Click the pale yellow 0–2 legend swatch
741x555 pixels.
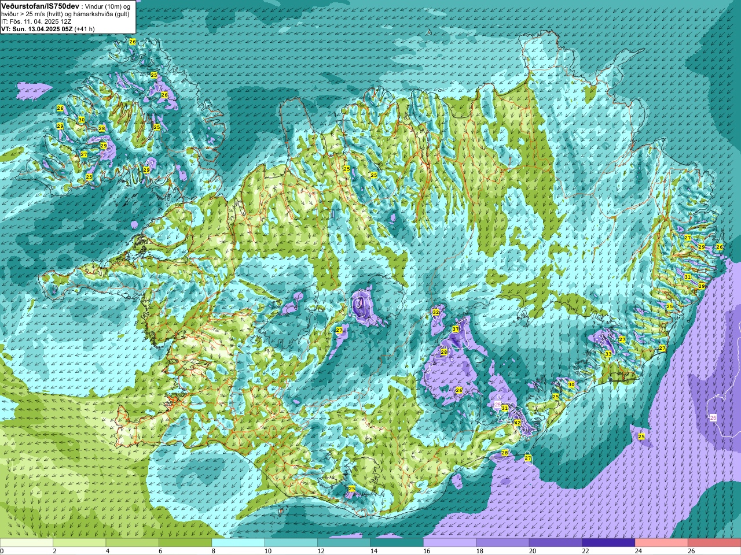point(27,543)
